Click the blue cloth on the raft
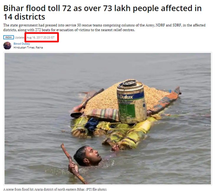The image size is (215, 191). (x=92, y=124)
